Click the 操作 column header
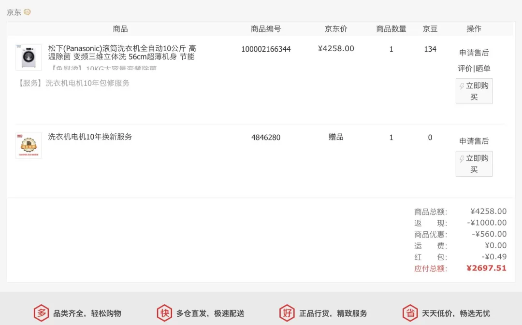 point(474,29)
